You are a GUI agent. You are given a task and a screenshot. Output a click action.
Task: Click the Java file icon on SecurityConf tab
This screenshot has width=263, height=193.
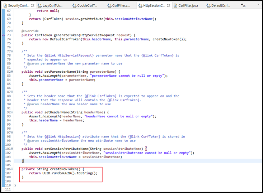[x=5, y=6]
